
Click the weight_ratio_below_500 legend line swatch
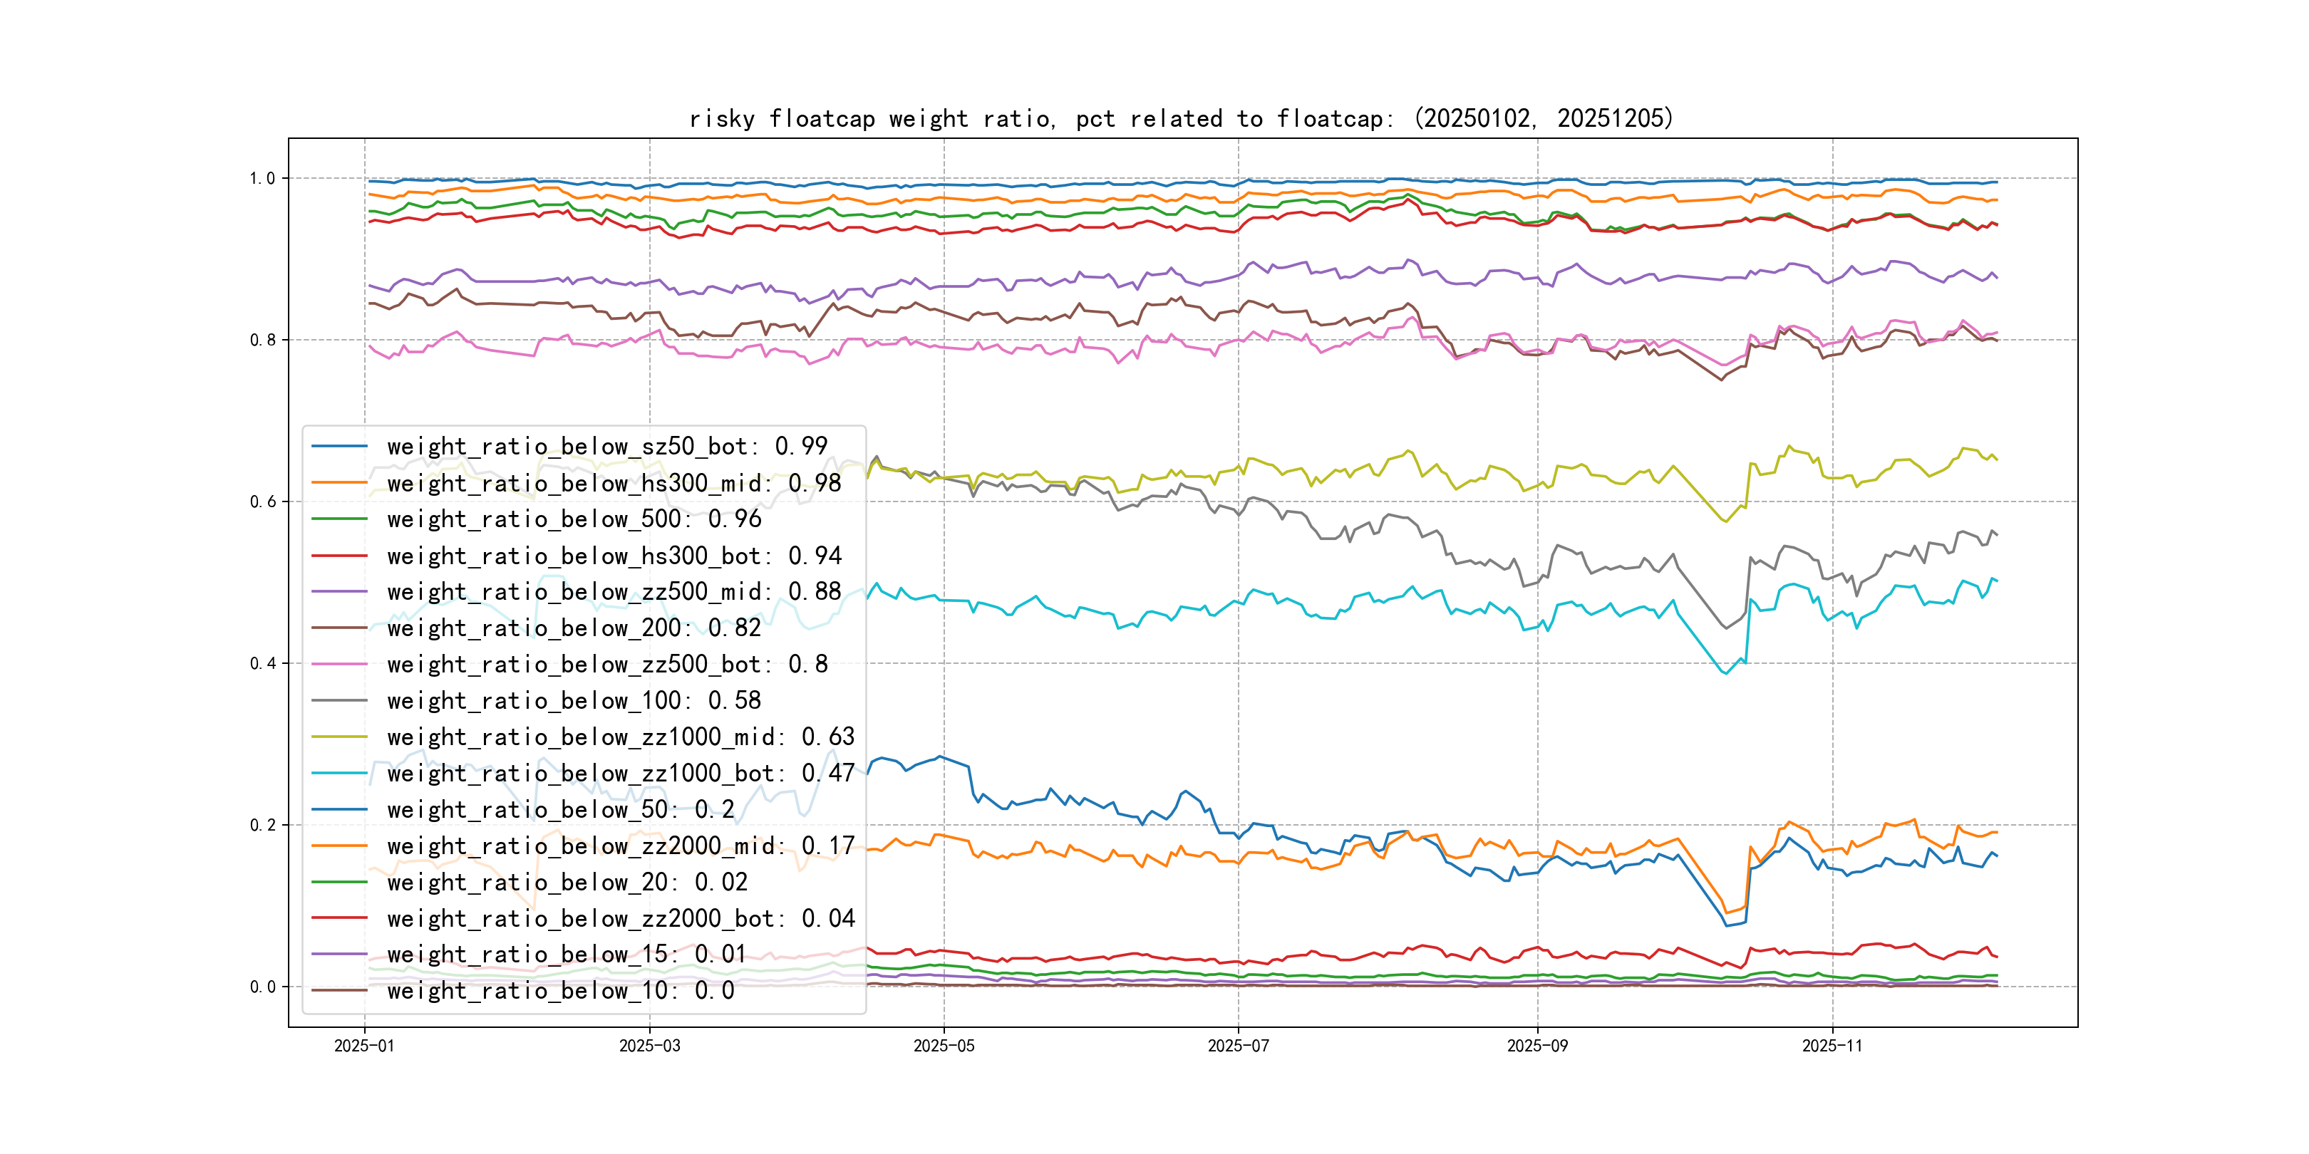tap(339, 519)
